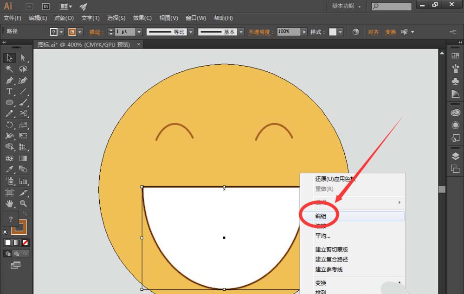Viewport: 464px width, 294px height.
Task: Click the 不透明度 opacity link
Action: point(261,32)
